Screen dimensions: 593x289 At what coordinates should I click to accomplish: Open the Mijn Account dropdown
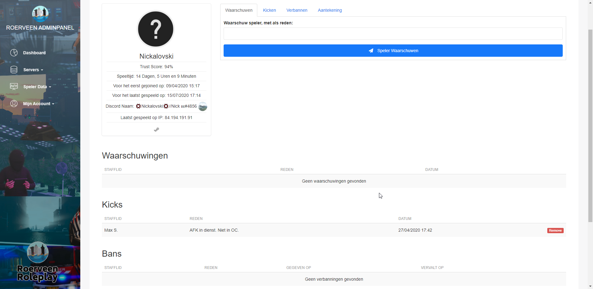(x=38, y=104)
